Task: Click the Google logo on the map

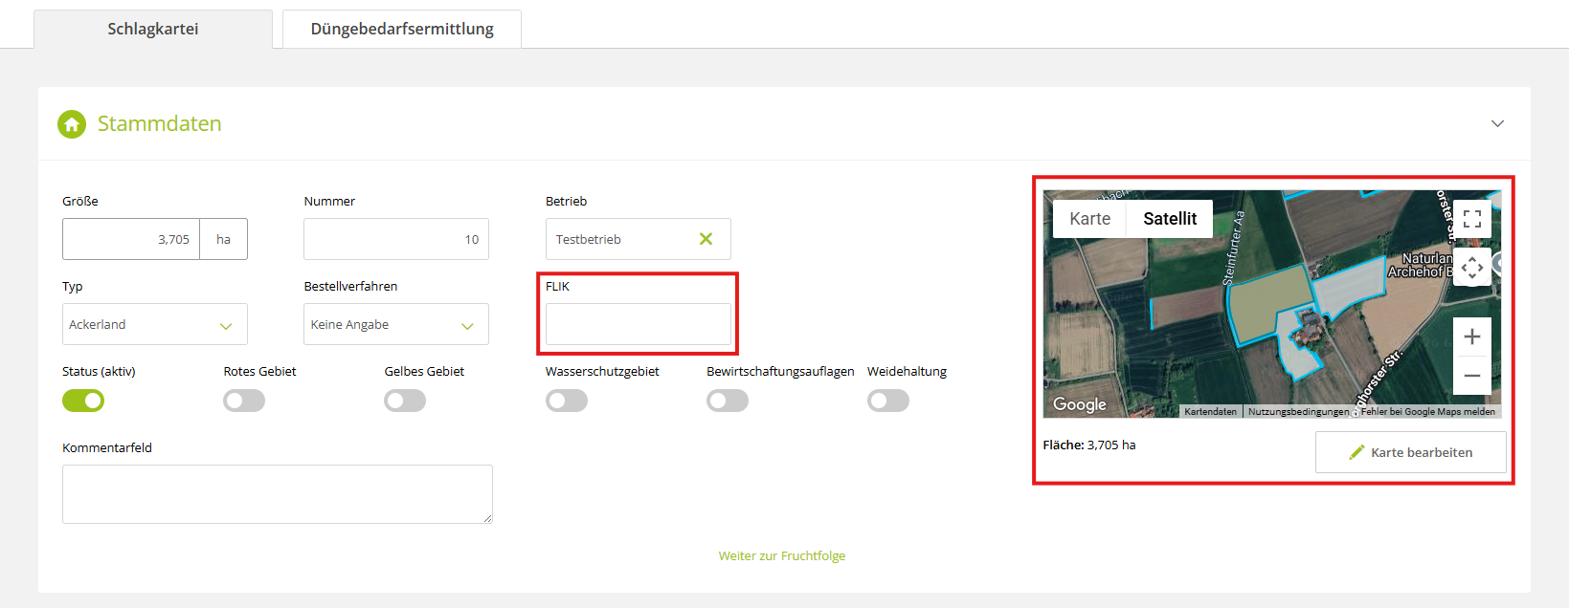Action: [x=1079, y=404]
